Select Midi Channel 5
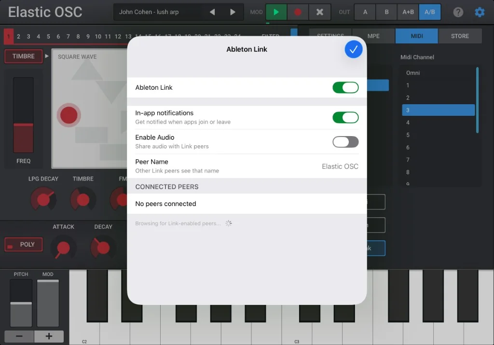494x345 pixels. pos(438,135)
